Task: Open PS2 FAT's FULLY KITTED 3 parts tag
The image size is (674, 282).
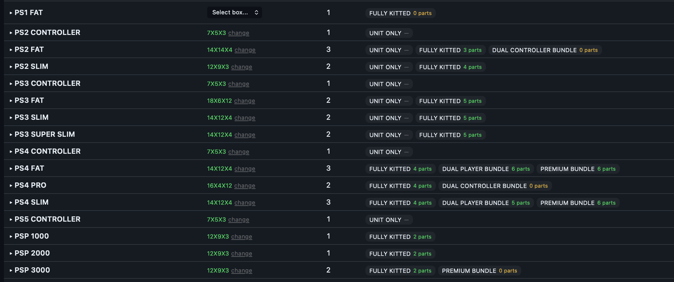Action: (451, 50)
